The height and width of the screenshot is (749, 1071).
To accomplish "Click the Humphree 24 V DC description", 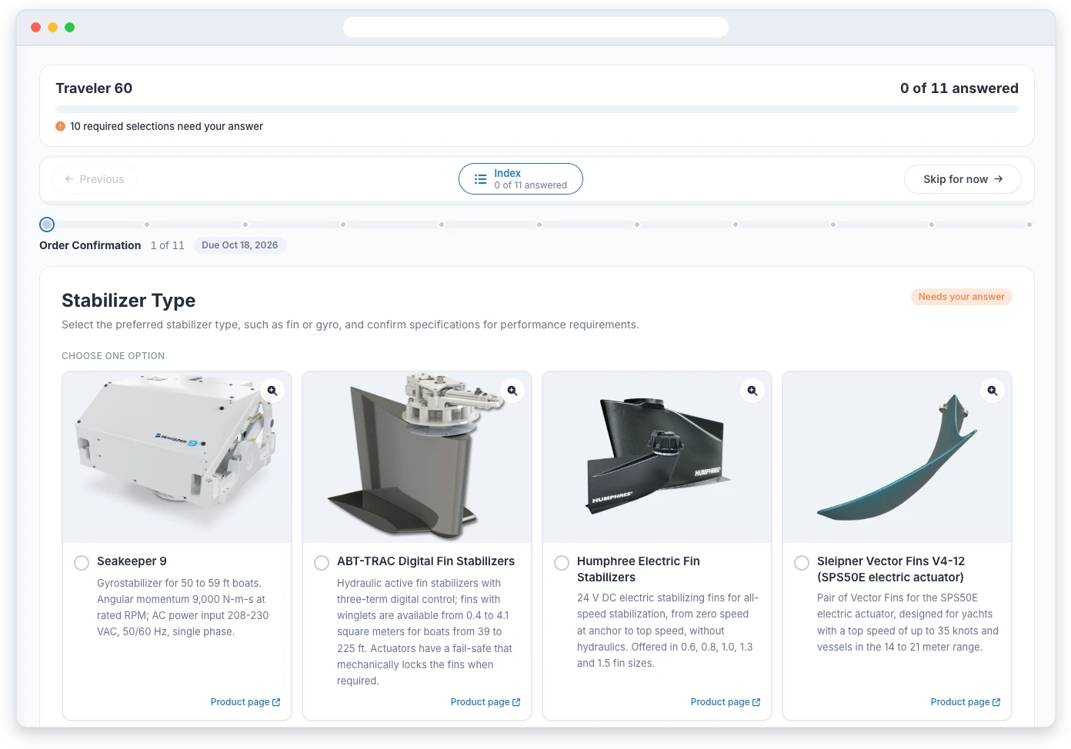I will click(667, 631).
